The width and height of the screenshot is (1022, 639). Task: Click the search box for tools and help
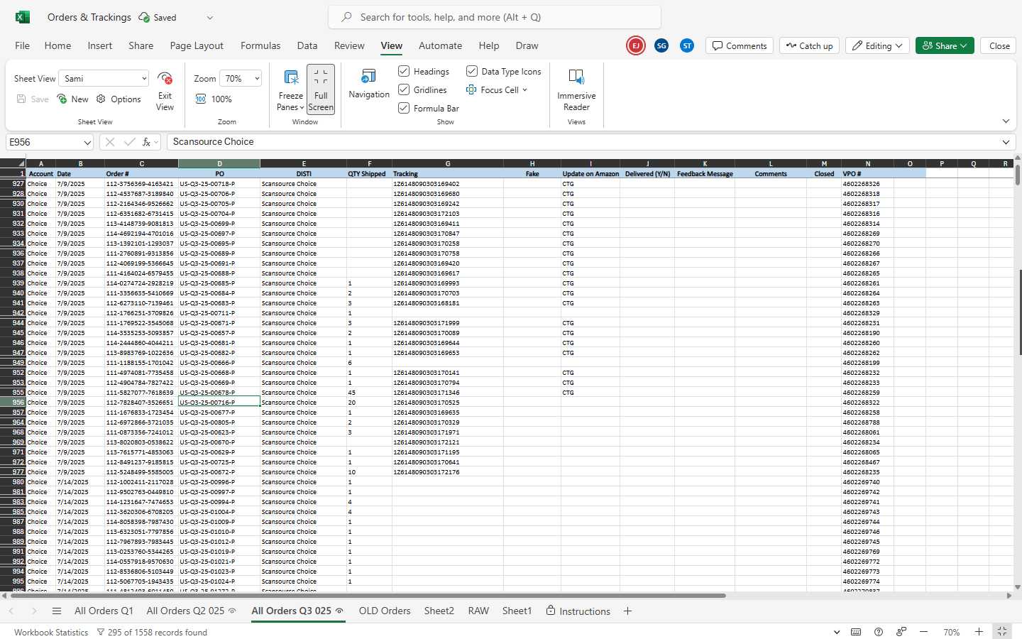click(x=495, y=17)
